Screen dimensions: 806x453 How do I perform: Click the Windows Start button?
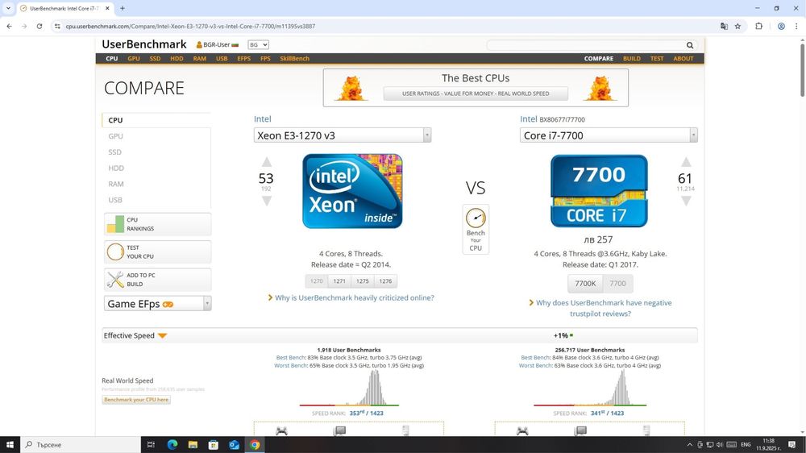point(10,445)
